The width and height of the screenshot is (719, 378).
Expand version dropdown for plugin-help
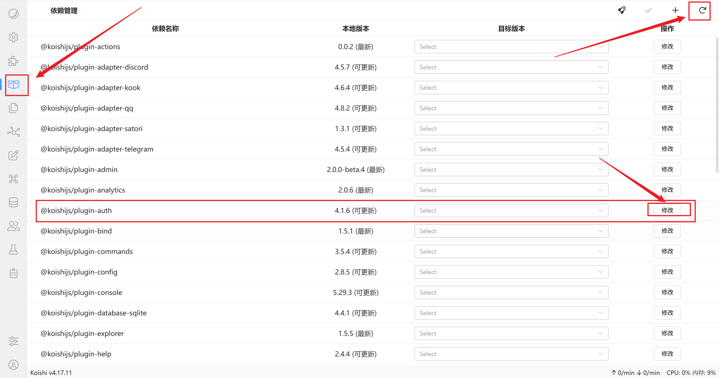tap(511, 354)
